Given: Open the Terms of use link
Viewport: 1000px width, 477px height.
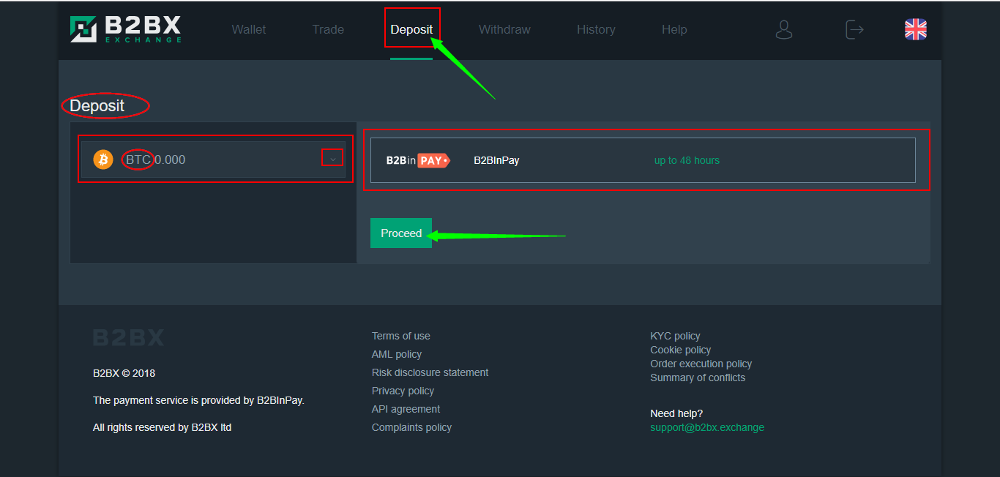Looking at the screenshot, I should (401, 336).
